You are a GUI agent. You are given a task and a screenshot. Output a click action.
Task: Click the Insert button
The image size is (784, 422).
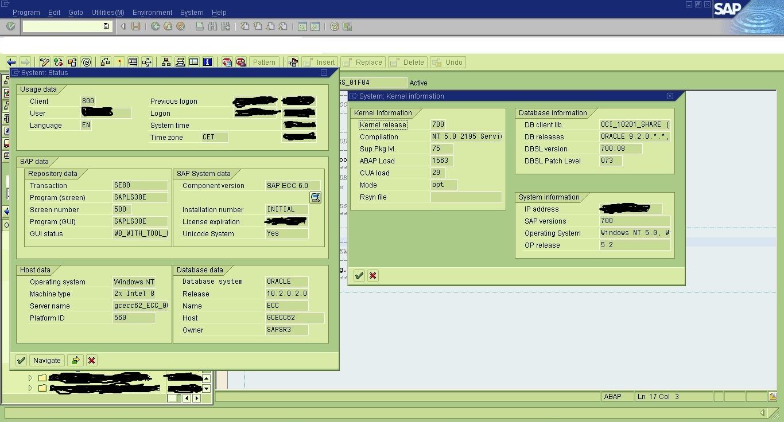(x=319, y=62)
